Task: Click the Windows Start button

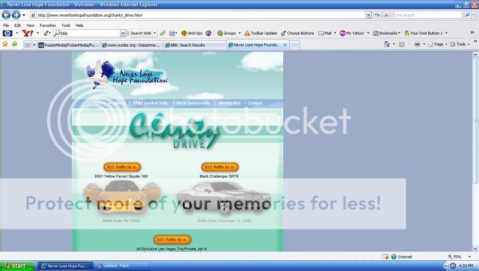Action: click(17, 266)
